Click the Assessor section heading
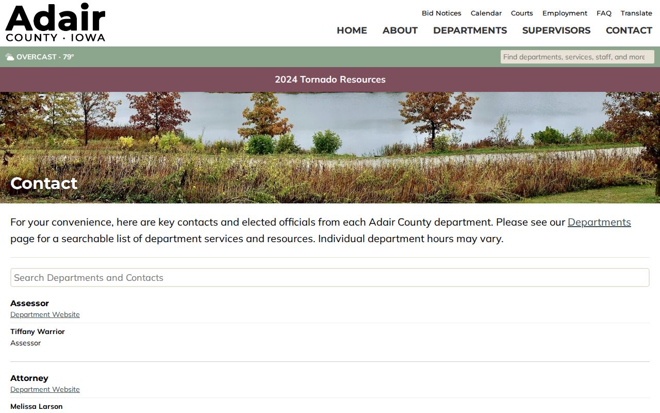Image resolution: width=660 pixels, height=413 pixels. 29,303
